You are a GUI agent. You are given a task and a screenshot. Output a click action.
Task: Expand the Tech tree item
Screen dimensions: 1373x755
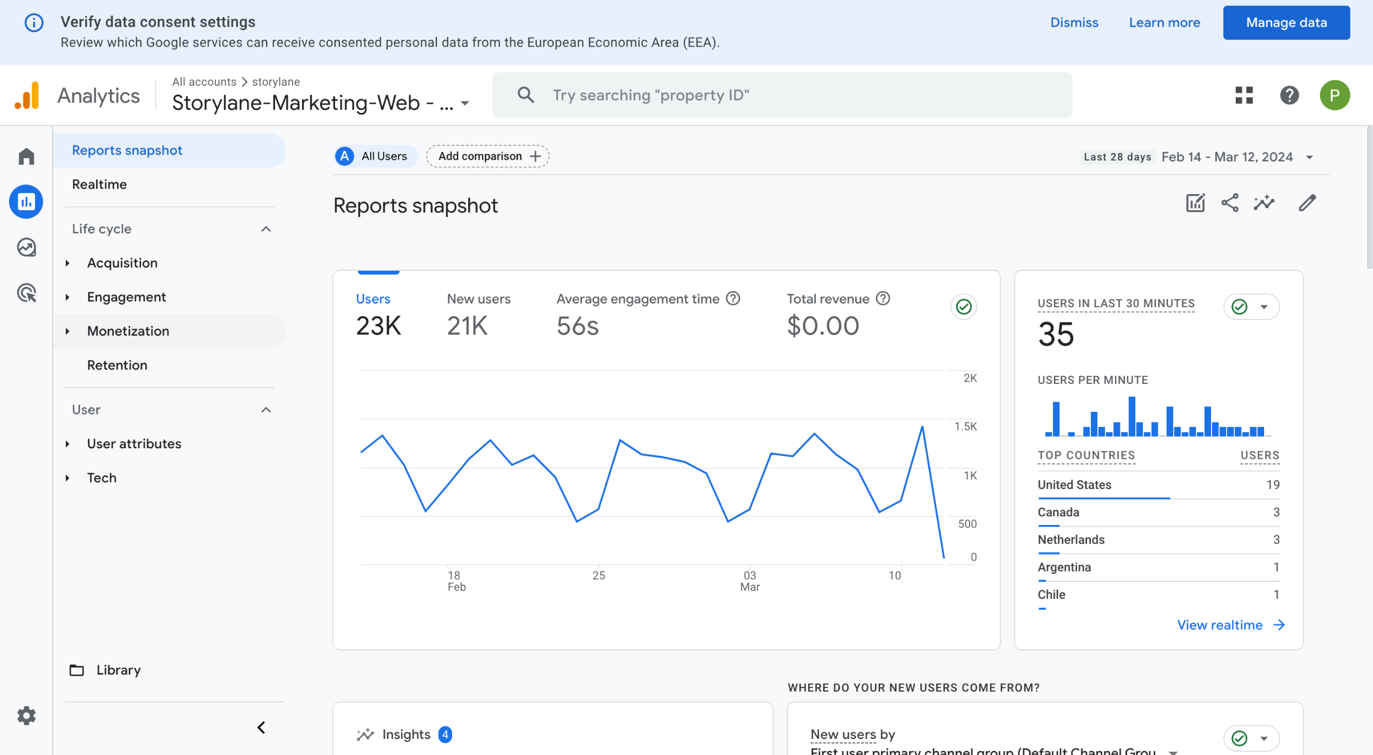tap(68, 478)
